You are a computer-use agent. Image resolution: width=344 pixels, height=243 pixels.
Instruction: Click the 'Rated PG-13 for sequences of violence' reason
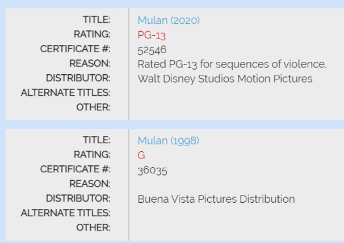(x=232, y=65)
